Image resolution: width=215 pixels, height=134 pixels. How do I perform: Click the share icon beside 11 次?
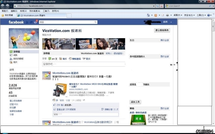coord(102,109)
